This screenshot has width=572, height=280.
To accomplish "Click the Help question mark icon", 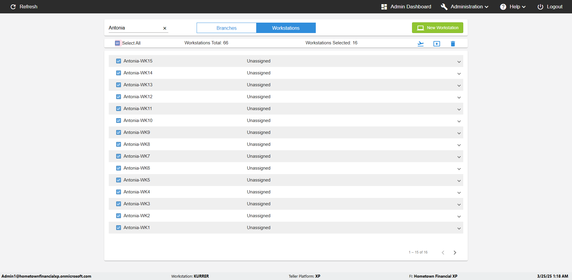I will click(503, 7).
